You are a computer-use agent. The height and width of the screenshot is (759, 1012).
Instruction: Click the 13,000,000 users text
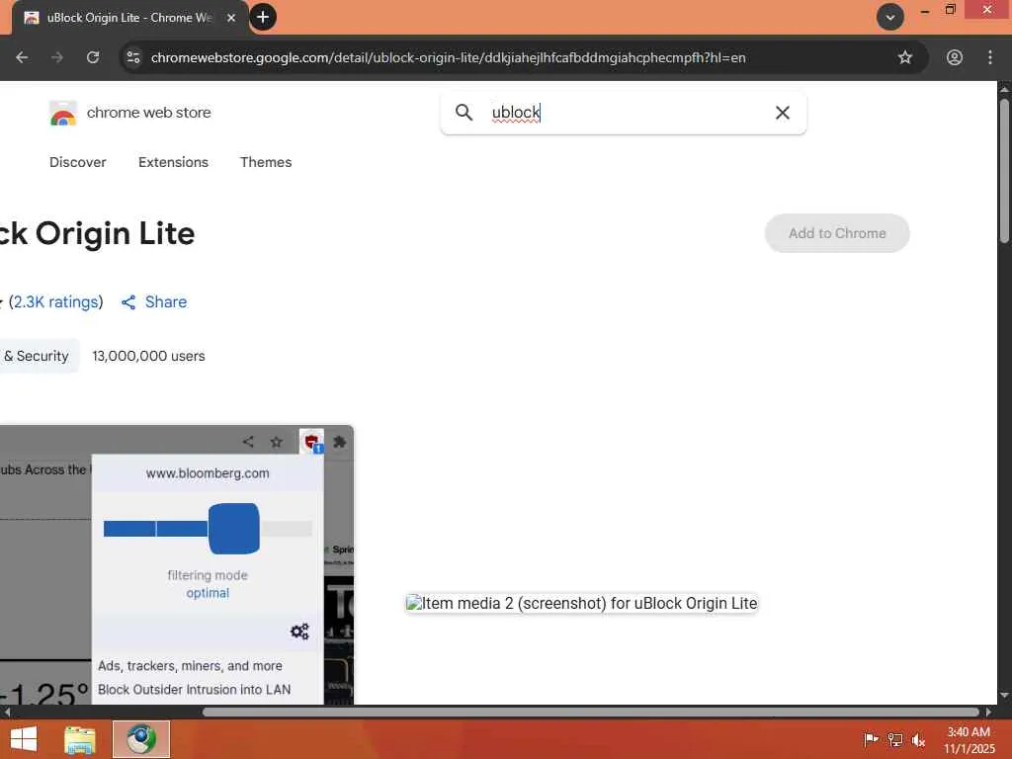[148, 356]
